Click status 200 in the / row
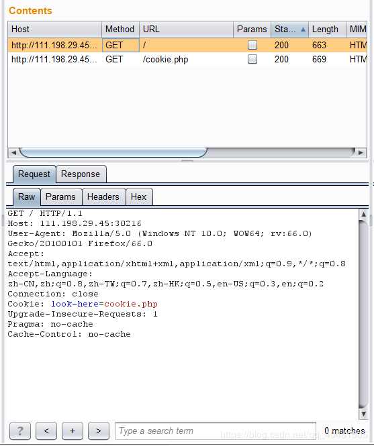Image resolution: width=374 pixels, height=446 pixels. pos(281,45)
